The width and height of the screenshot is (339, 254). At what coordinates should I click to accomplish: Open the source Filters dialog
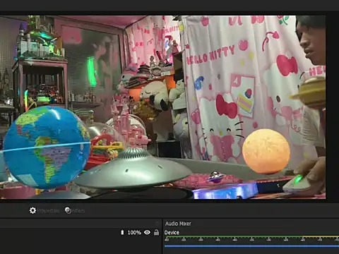click(75, 210)
